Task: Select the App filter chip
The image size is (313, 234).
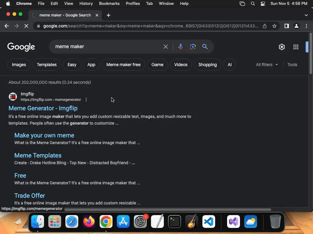Action: [x=91, y=65]
